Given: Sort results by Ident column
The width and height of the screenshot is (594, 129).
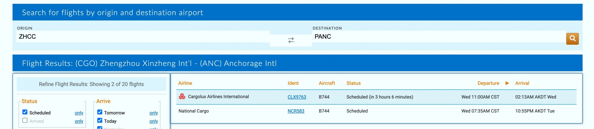Looking at the screenshot, I should pos(293,83).
